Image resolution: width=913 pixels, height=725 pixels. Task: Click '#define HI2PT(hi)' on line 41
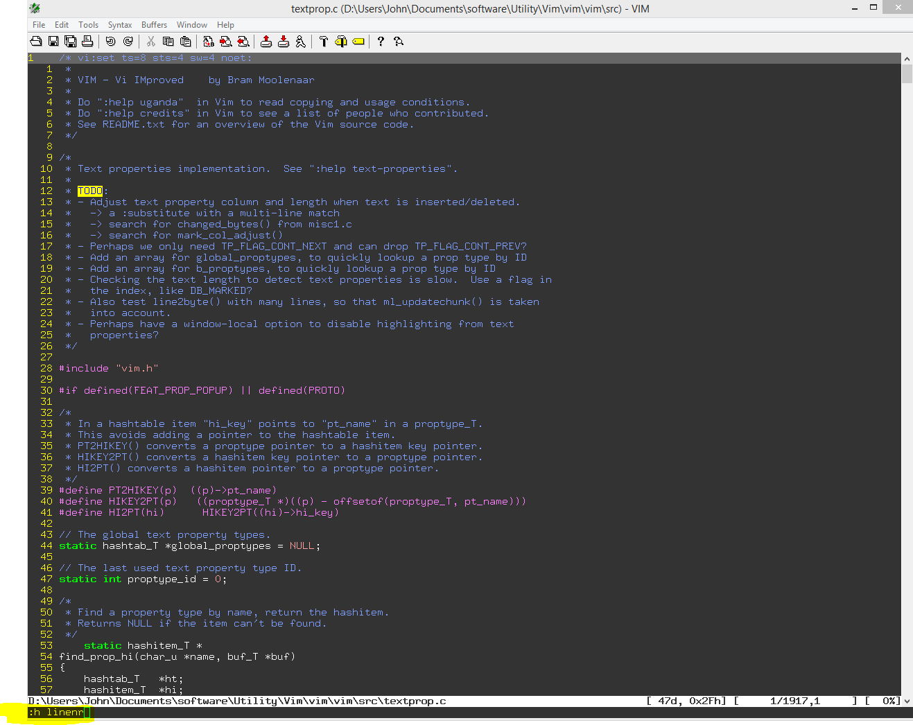(x=112, y=512)
